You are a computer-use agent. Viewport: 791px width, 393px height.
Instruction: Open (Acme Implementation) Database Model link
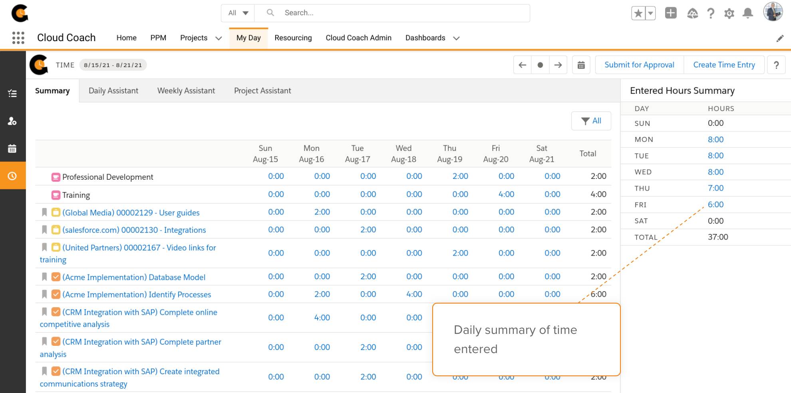point(134,277)
